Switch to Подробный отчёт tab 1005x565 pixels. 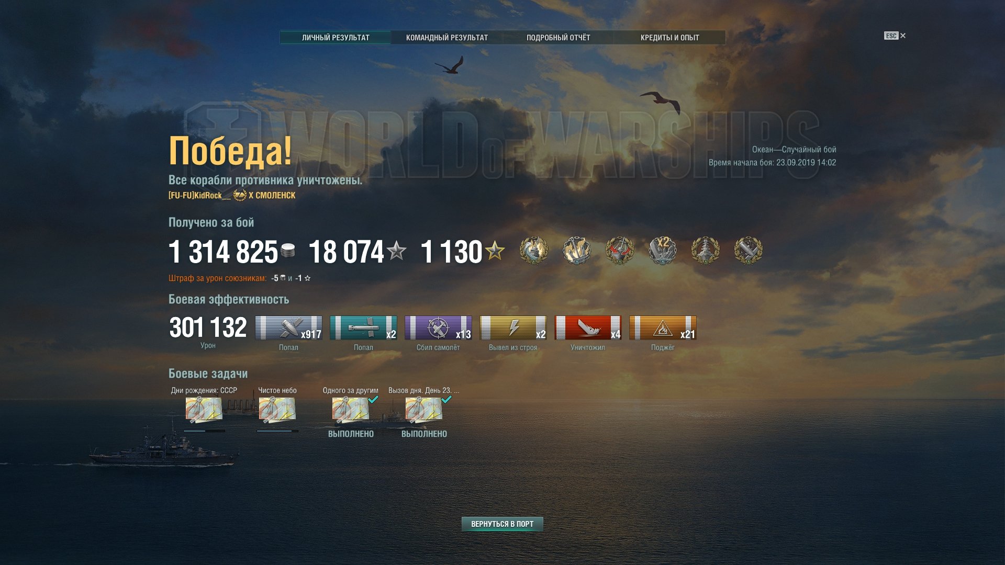pos(558,38)
